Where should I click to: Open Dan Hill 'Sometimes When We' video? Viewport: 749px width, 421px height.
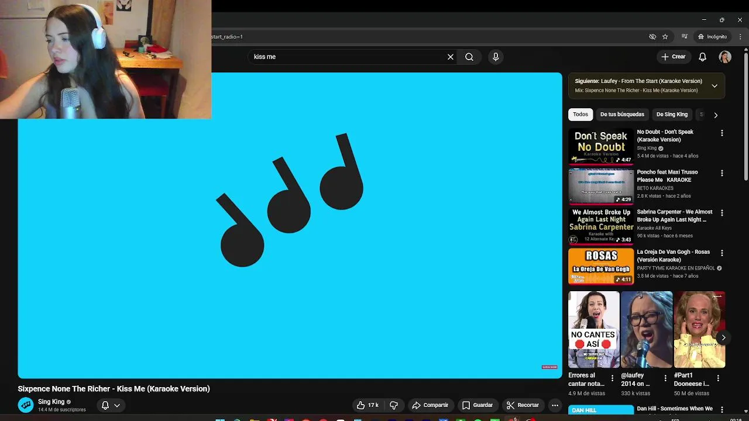click(x=675, y=409)
